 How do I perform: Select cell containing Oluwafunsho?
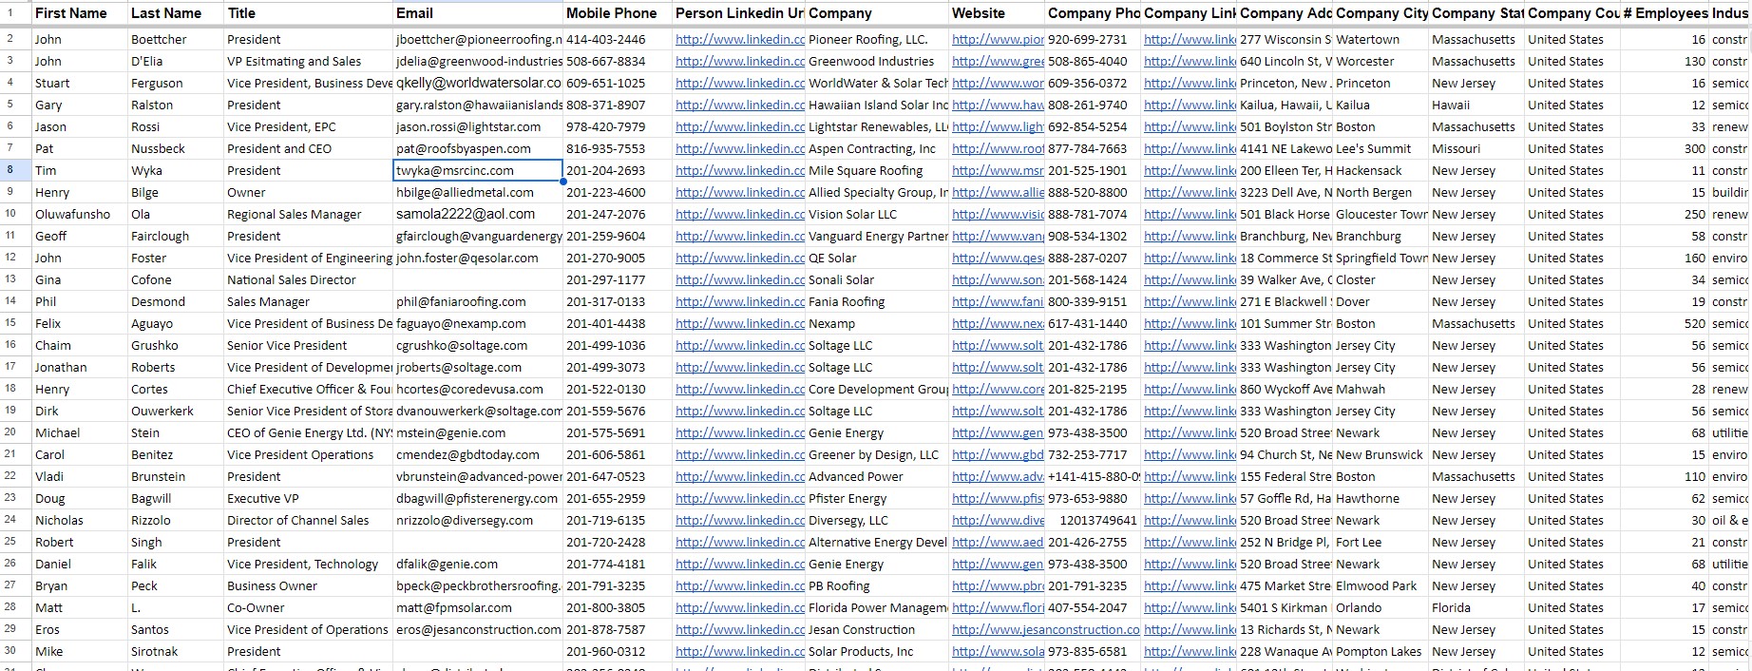pyautogui.click(x=80, y=214)
